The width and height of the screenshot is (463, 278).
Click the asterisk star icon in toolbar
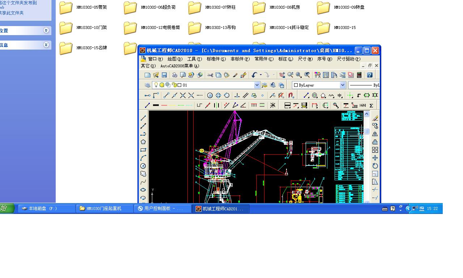pyautogui.click(x=273, y=105)
